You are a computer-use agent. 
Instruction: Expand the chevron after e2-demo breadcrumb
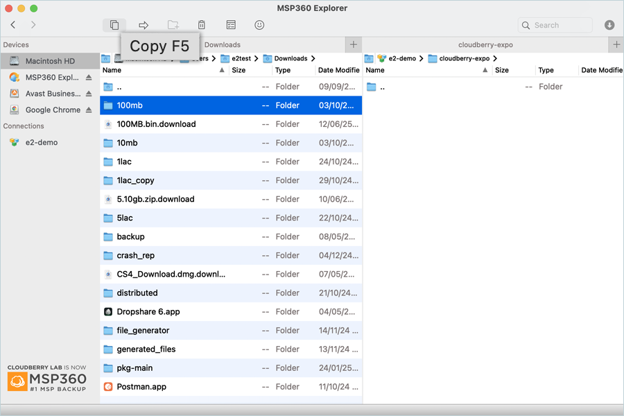coord(422,59)
